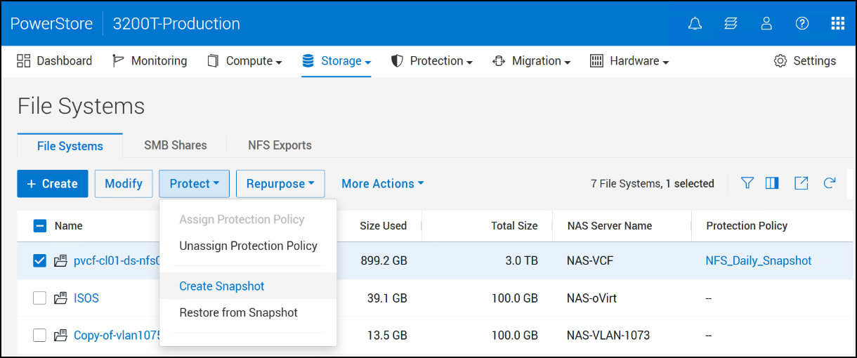857x358 pixels.
Task: Click the export table icon
Action: pyautogui.click(x=802, y=183)
